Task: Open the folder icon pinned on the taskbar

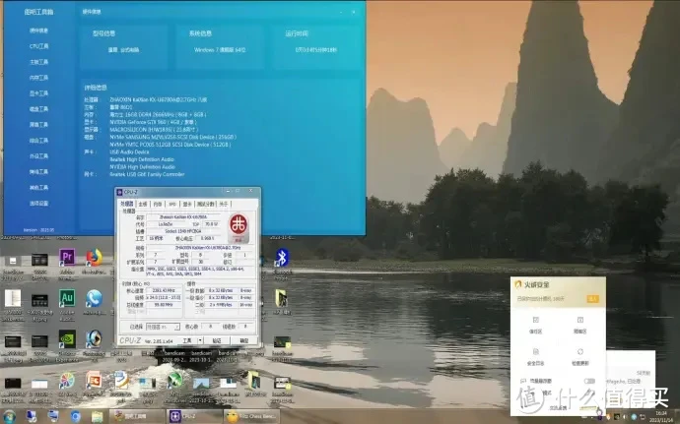Action: [x=97, y=417]
